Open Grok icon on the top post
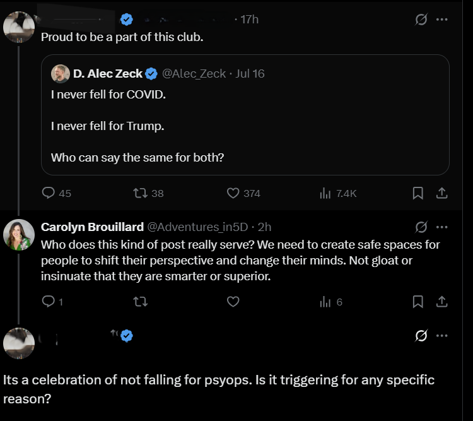The height and width of the screenshot is (421, 473). click(x=421, y=20)
